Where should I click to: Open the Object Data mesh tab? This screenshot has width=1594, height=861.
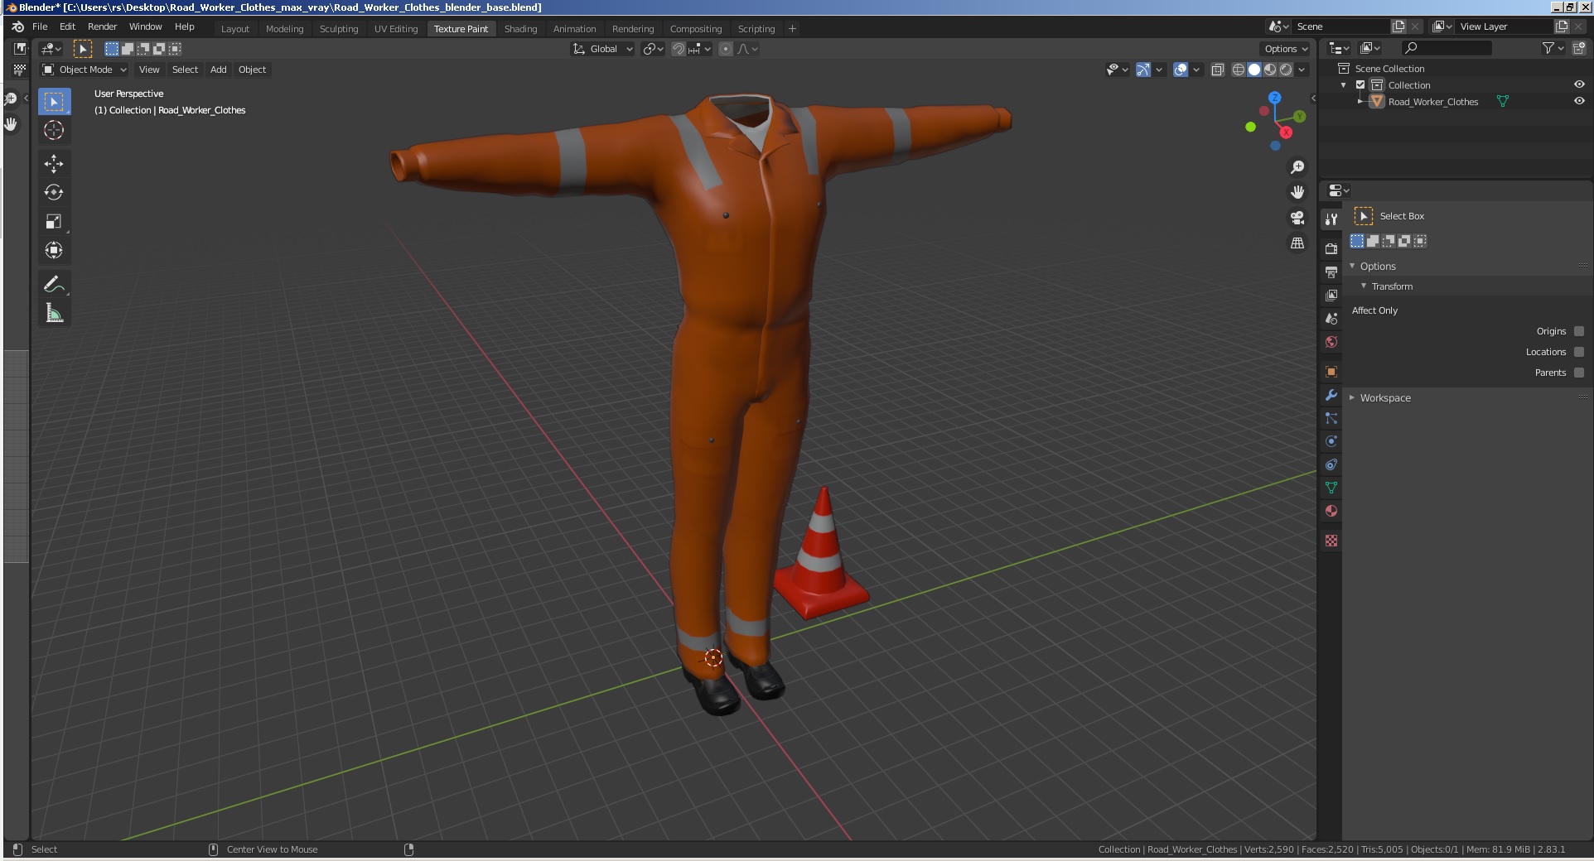click(1331, 488)
